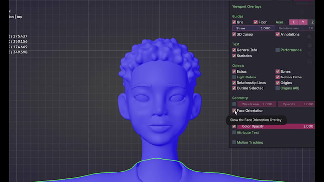This screenshot has width=324, height=182.
Task: Enable the Attribute Text checkbox
Action: point(234,132)
